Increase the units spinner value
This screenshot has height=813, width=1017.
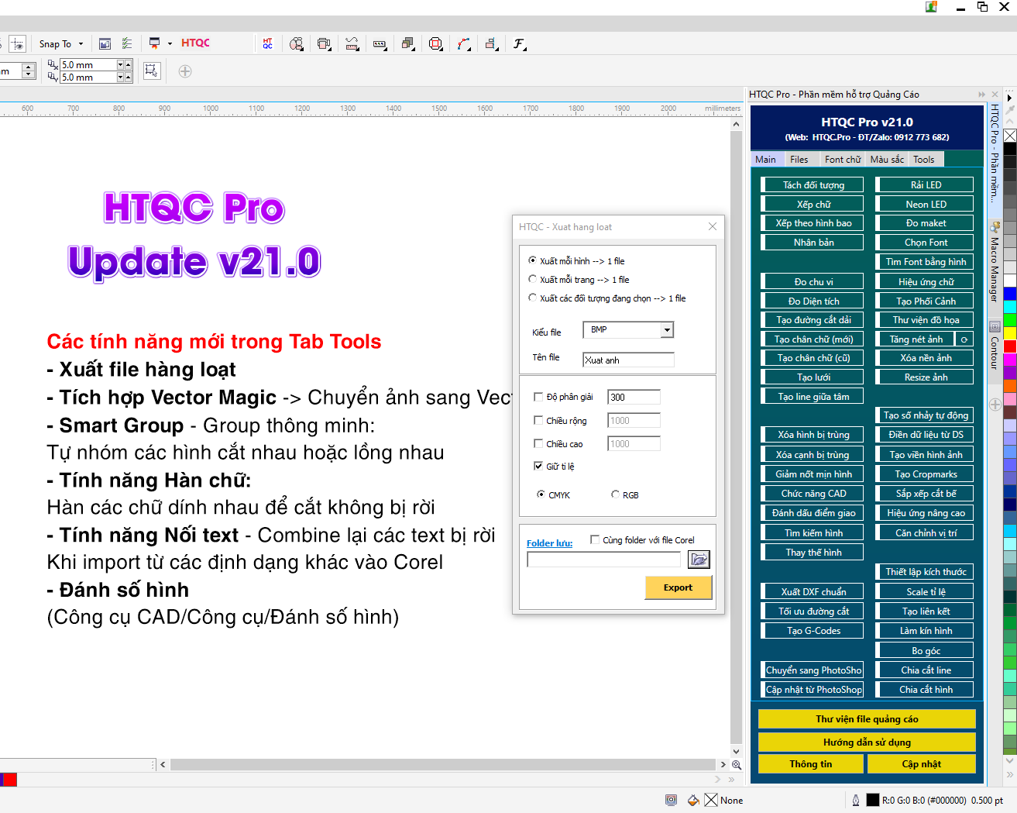(x=29, y=67)
